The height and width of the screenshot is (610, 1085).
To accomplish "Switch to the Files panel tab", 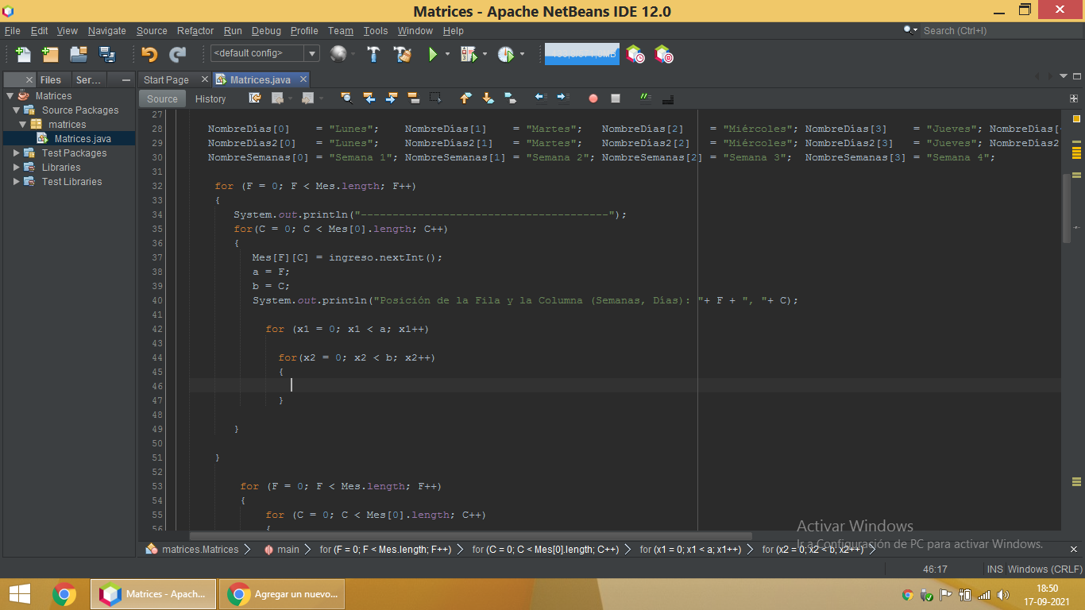I will [51, 79].
